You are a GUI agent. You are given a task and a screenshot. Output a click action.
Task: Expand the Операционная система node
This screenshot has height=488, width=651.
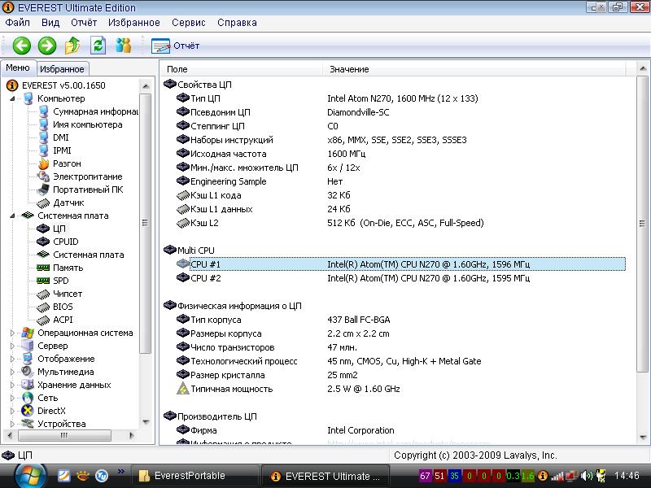pyautogui.click(x=12, y=333)
